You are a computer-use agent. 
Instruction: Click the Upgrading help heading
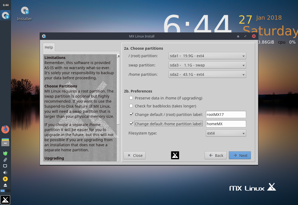[54, 158]
